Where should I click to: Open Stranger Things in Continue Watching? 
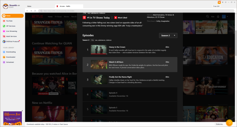tap(48, 56)
